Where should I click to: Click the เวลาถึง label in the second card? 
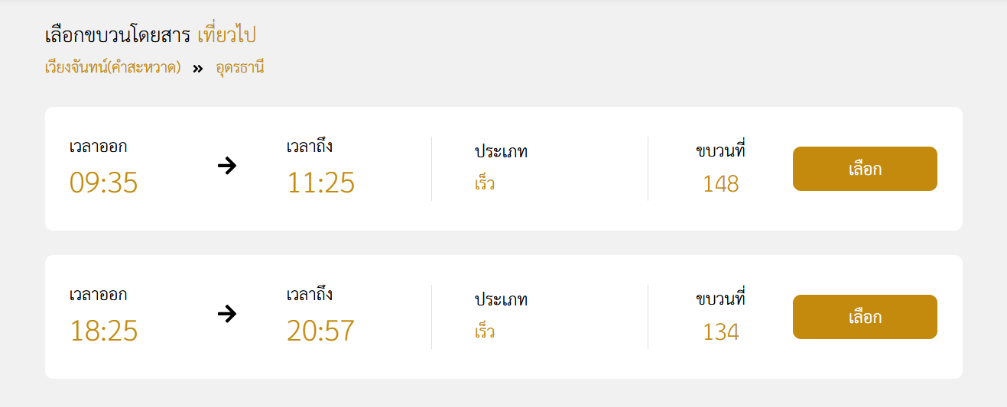(310, 294)
